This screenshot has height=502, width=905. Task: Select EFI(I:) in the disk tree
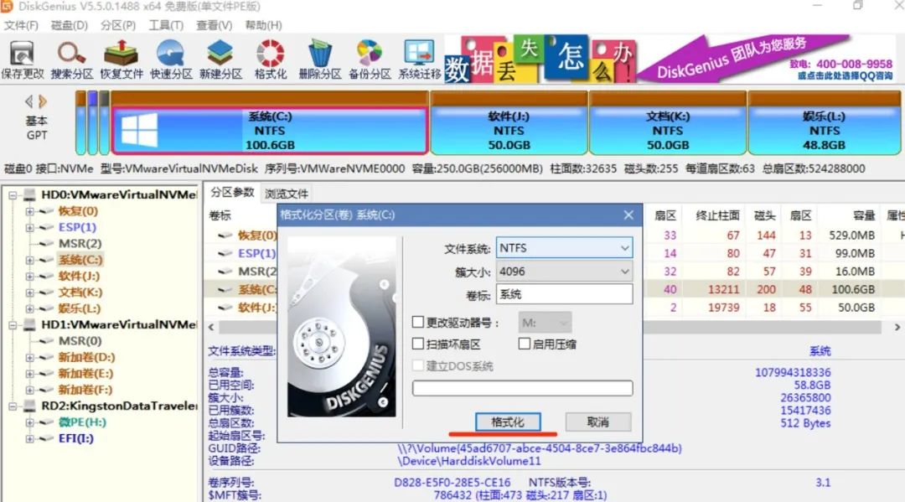(x=75, y=438)
